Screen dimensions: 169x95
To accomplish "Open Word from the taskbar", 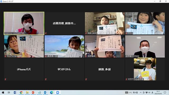I will [15, 93].
